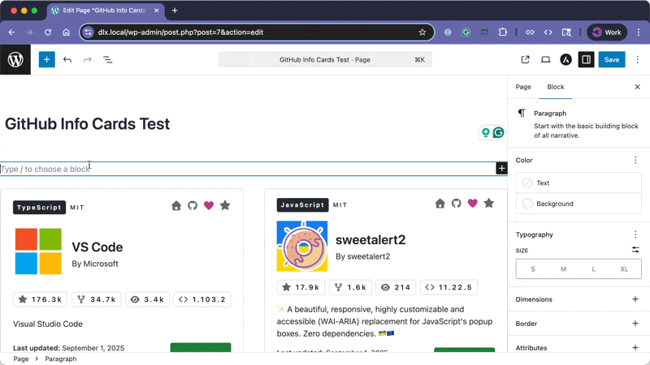Click the Save button

coord(612,59)
